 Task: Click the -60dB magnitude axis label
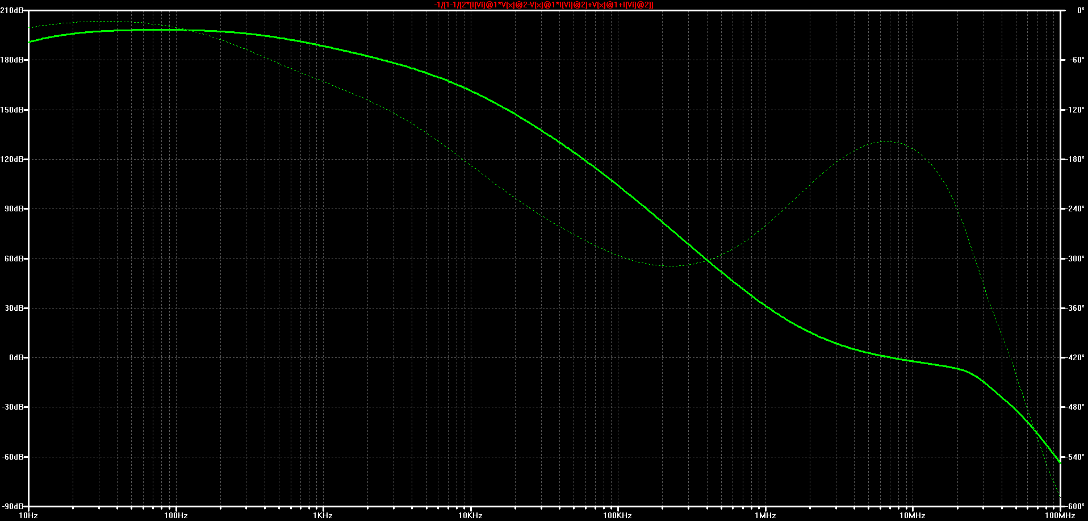13,457
